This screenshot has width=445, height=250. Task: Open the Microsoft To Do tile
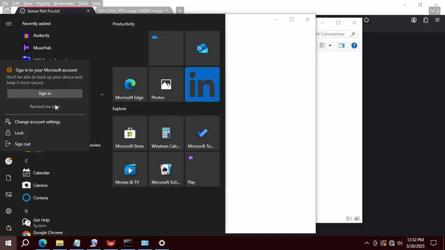(x=202, y=133)
